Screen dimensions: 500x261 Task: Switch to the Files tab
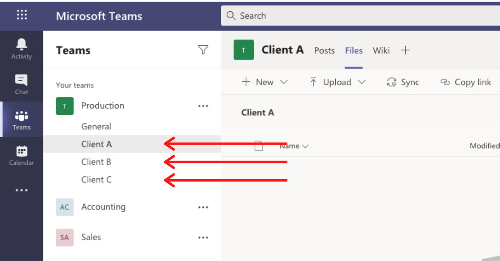pyautogui.click(x=354, y=50)
